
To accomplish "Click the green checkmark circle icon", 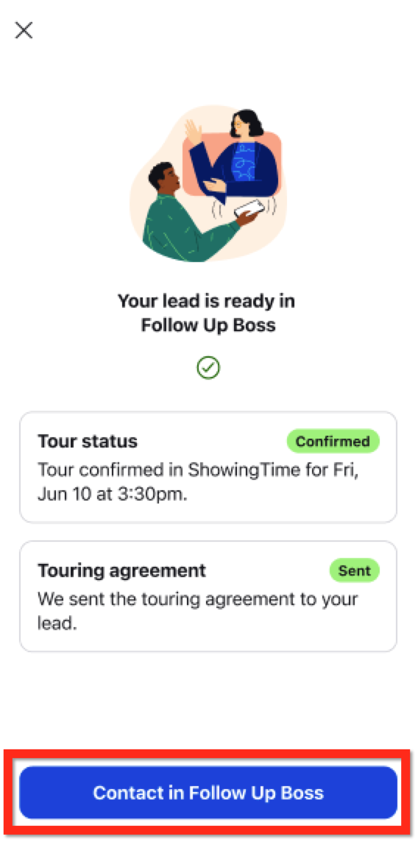I will [x=208, y=368].
